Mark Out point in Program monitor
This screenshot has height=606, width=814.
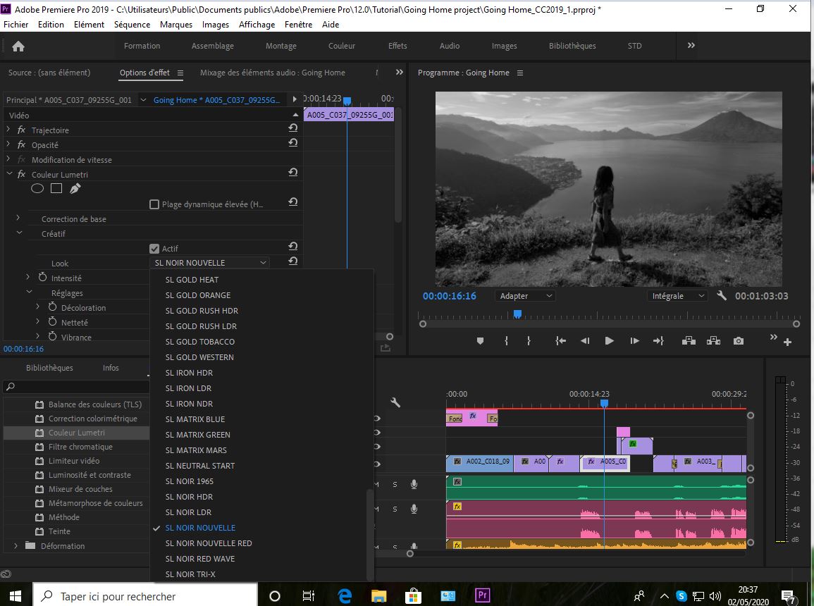(x=529, y=341)
